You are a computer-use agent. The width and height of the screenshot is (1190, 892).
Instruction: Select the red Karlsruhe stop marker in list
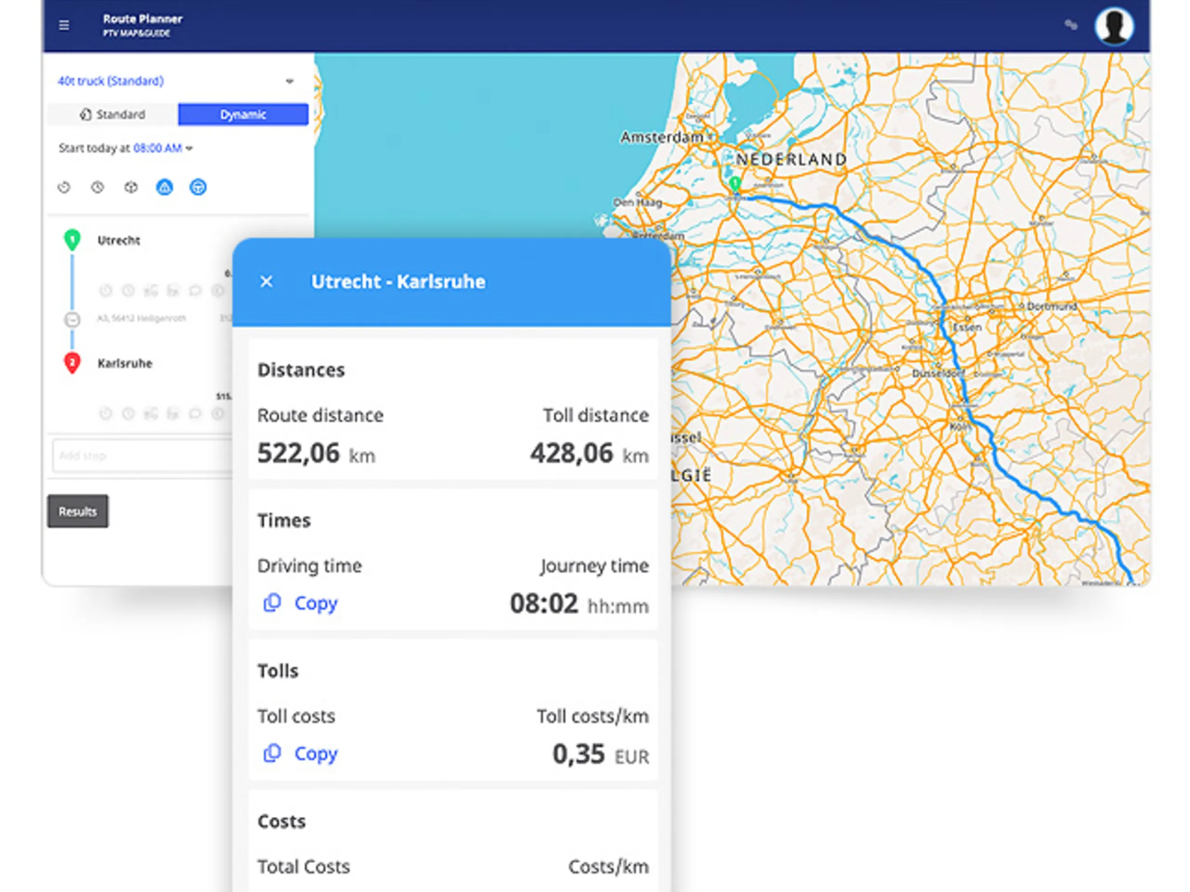tap(72, 363)
